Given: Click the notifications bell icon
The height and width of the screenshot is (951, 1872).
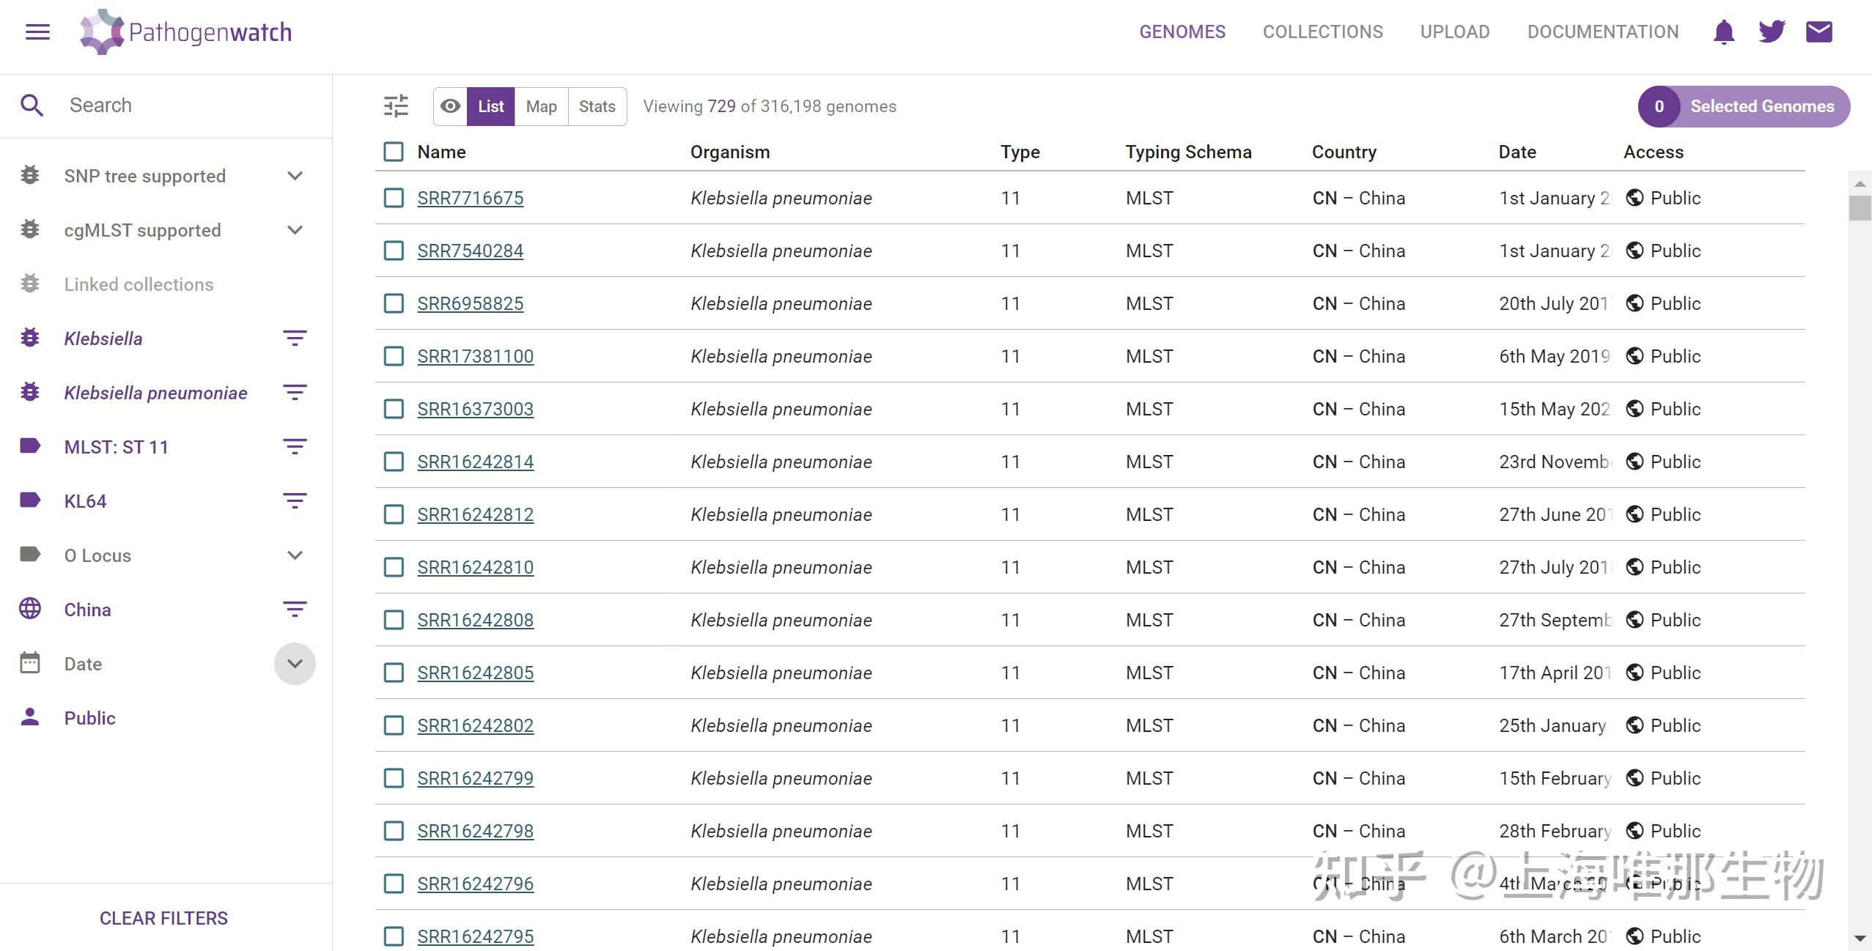Looking at the screenshot, I should click(x=1723, y=32).
